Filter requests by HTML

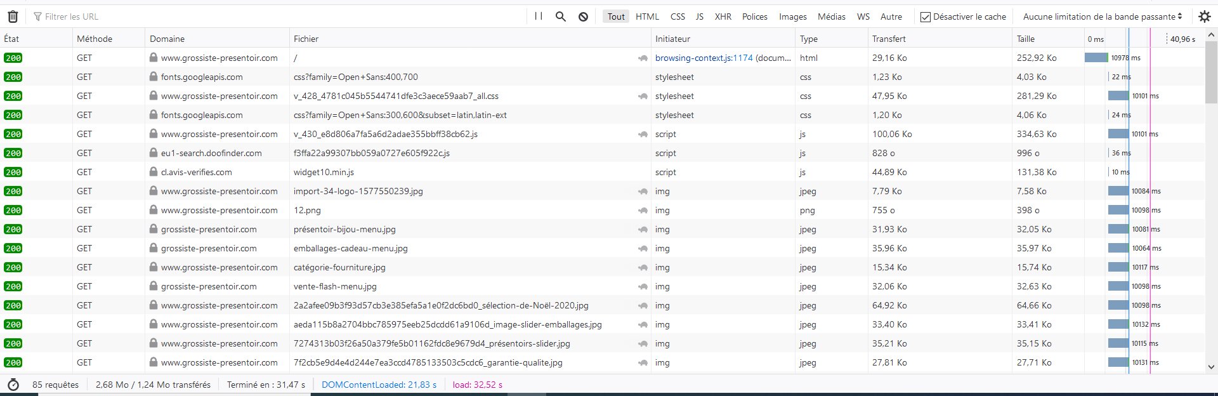[647, 16]
